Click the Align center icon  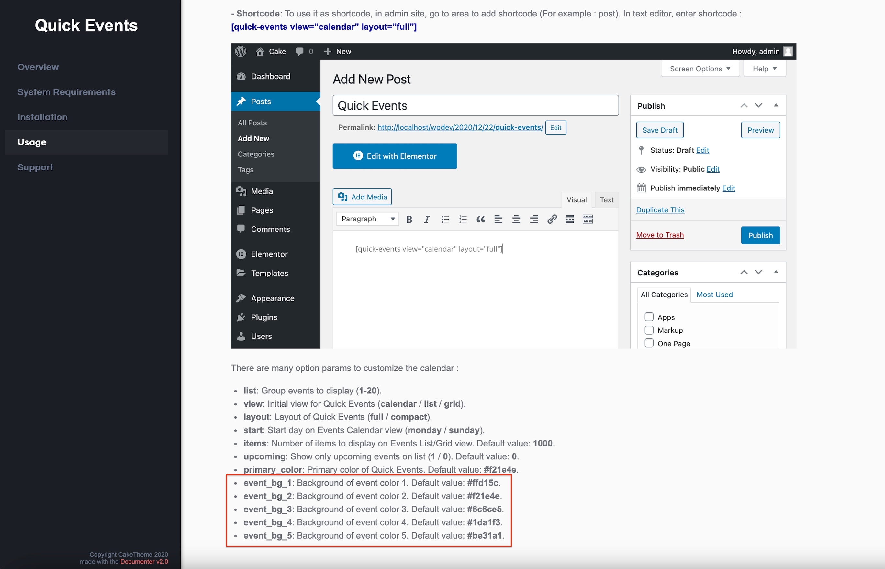(516, 220)
